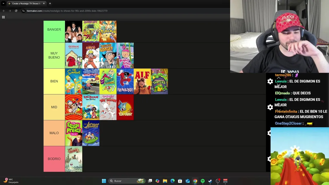This screenshot has width=329, height=185.
Task: Click the BODRIO tier label
Action: (x=54, y=159)
